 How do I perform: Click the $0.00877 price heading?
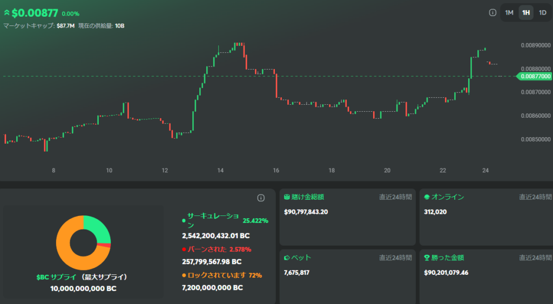[35, 13]
